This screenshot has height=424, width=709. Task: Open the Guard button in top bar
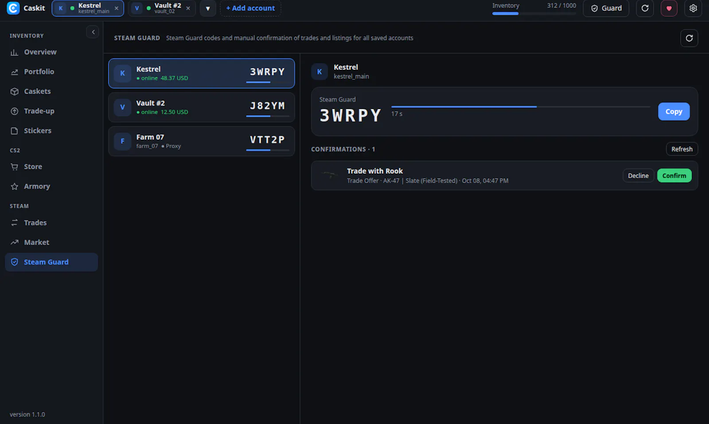coord(606,8)
